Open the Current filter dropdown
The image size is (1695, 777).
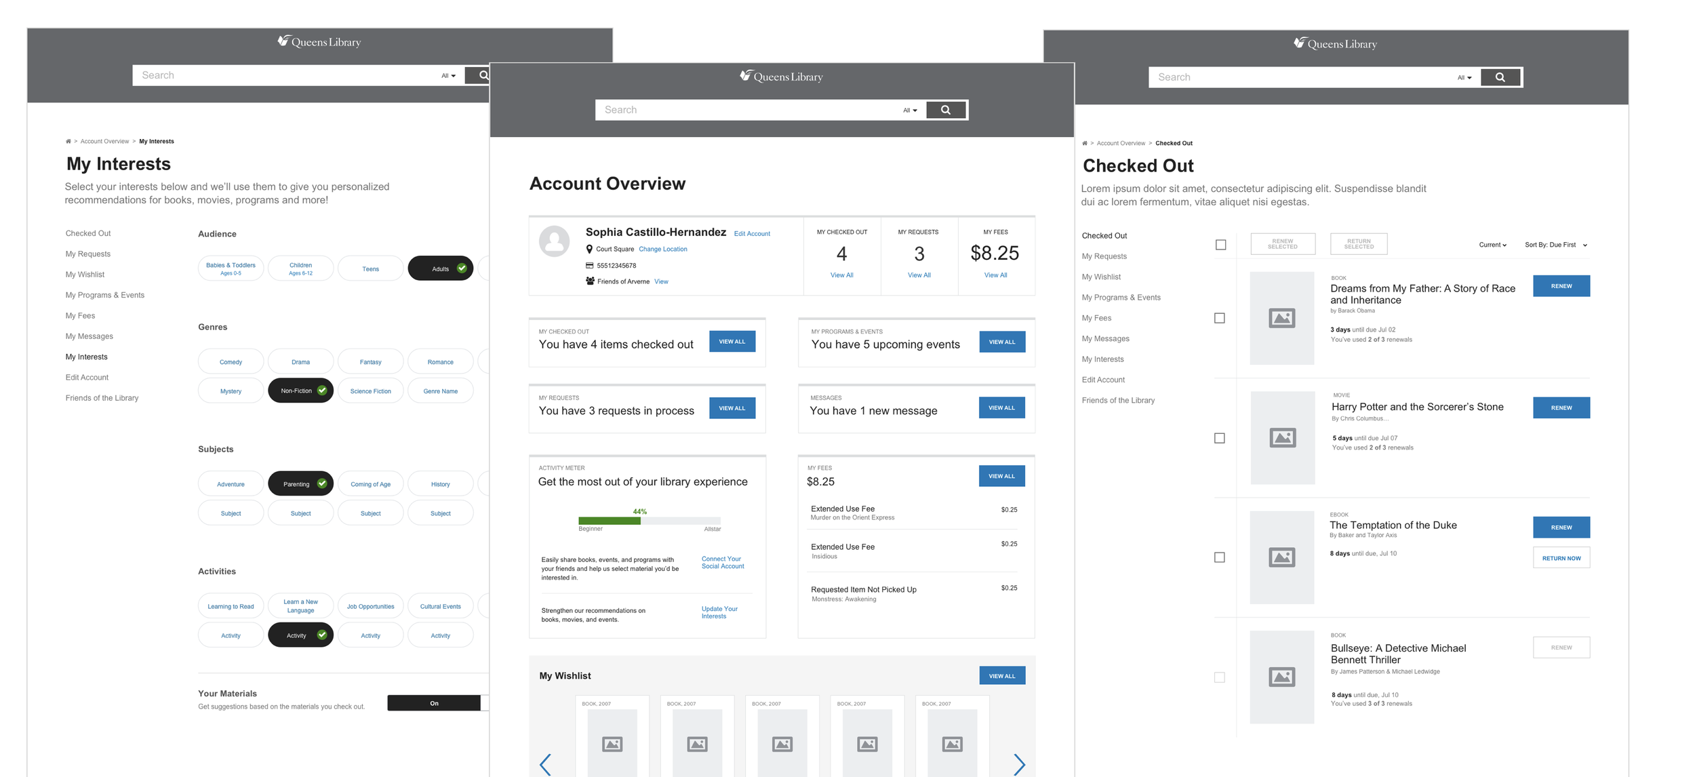click(1492, 245)
